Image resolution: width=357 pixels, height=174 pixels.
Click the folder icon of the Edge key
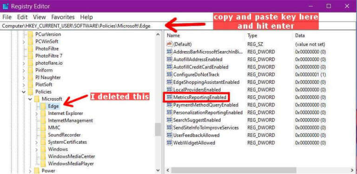43,106
